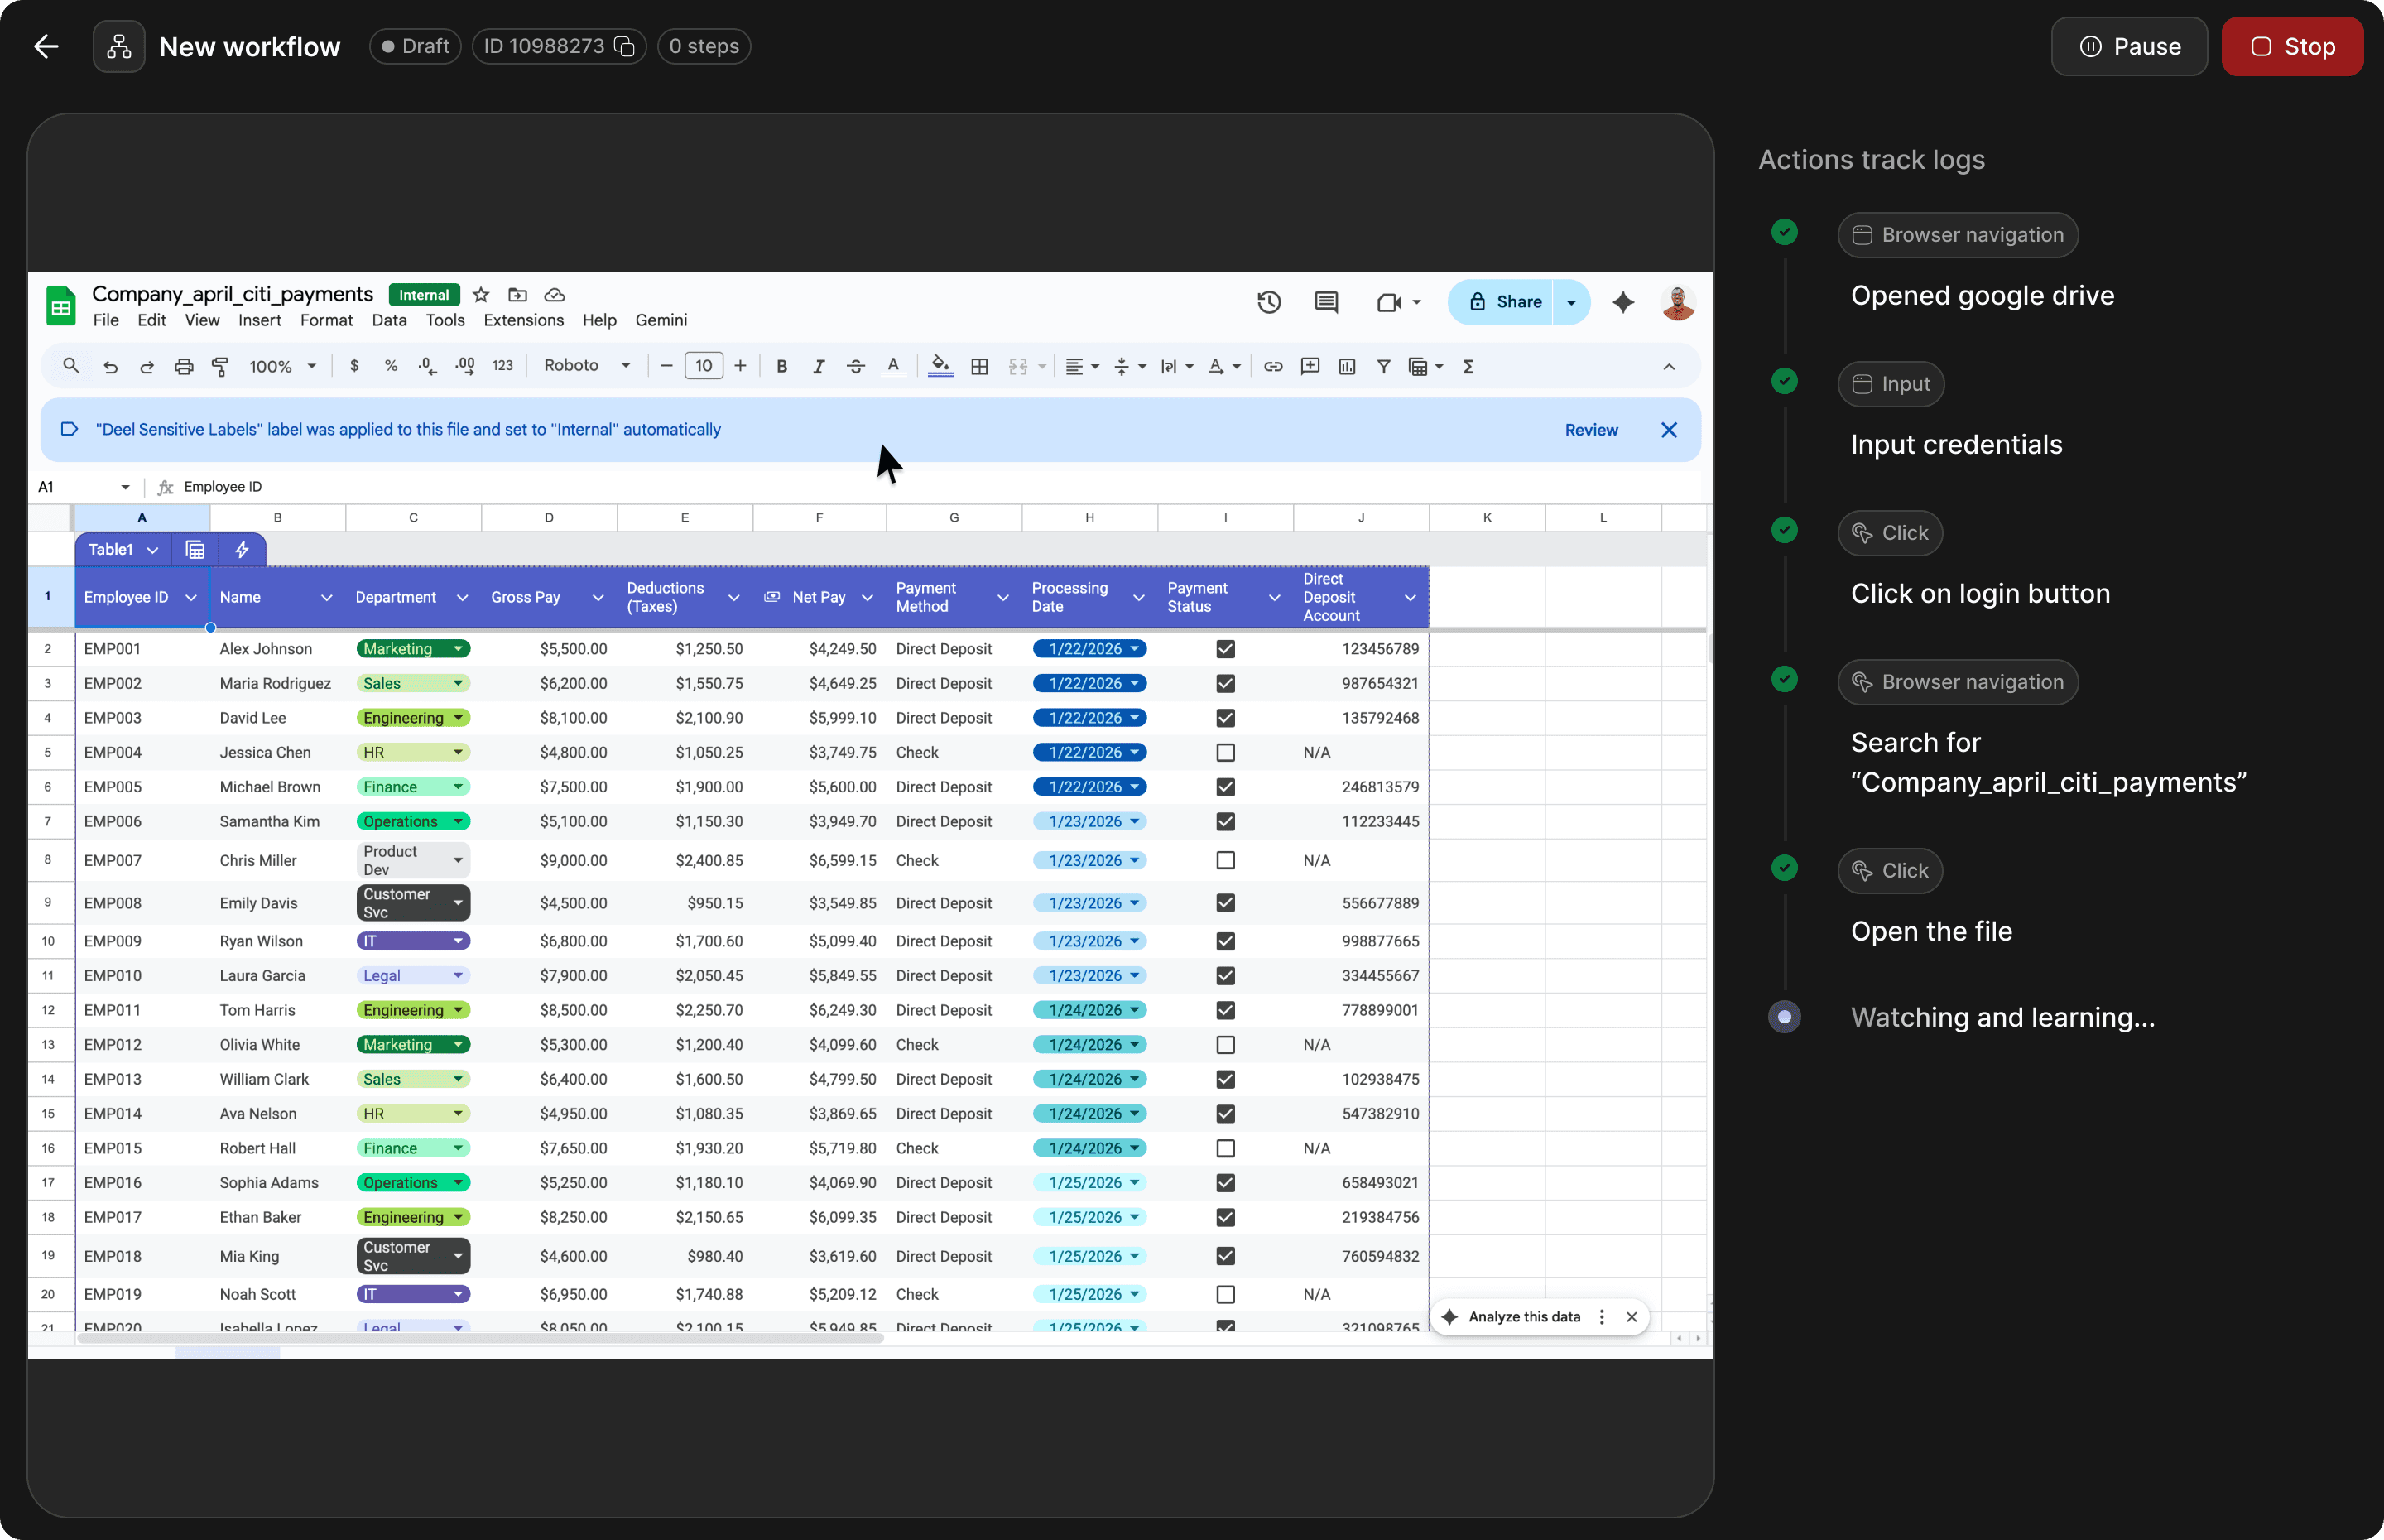Open the font family Roboto dropdown
Viewport: 2384px width, 1540px height.
tap(587, 366)
